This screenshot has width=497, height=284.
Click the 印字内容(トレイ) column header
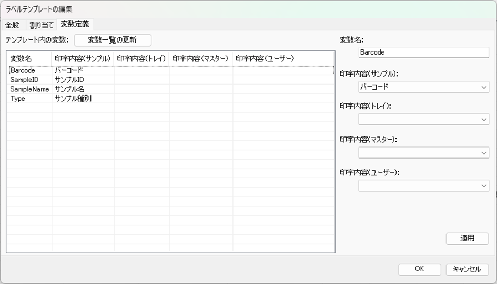coord(141,59)
